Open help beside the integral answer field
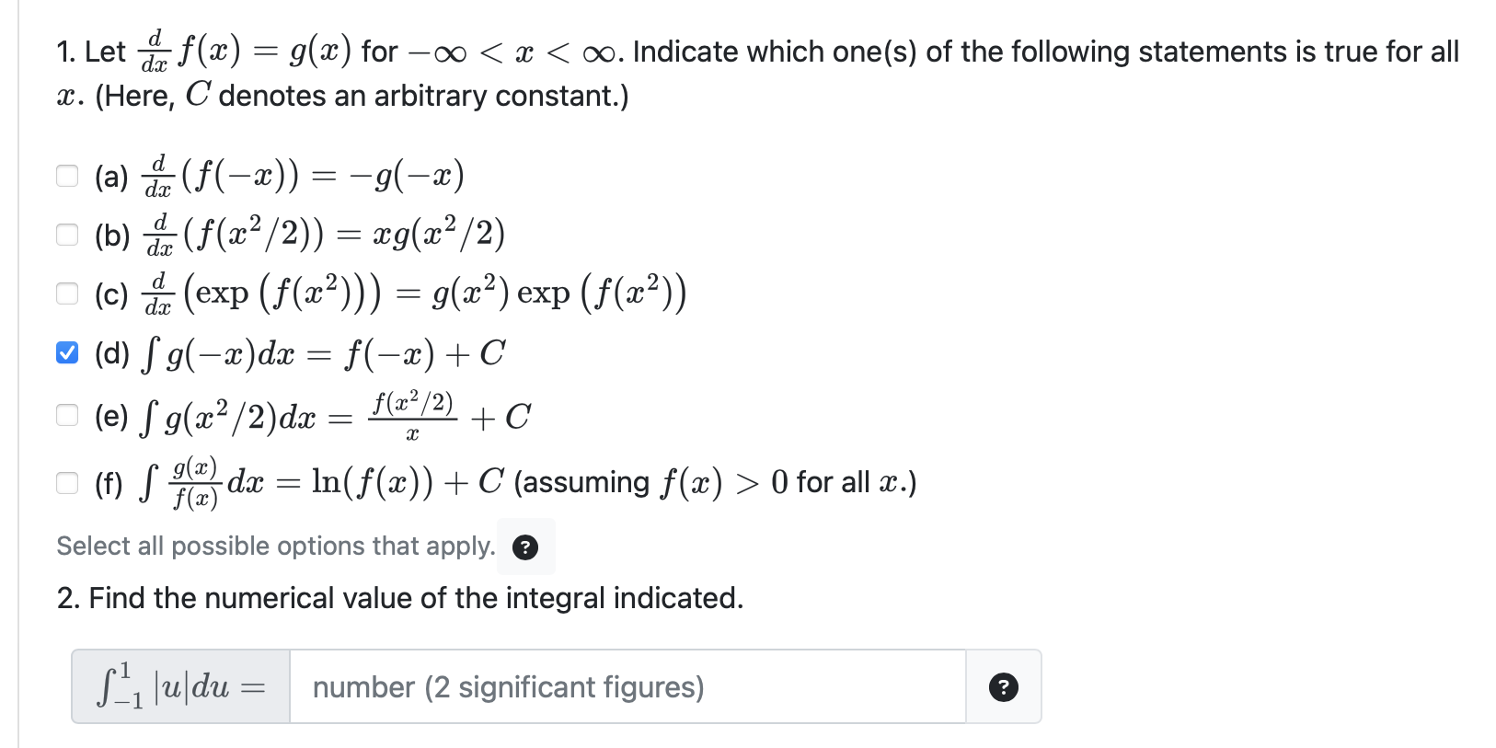This screenshot has height=748, width=1496. coord(1003,687)
